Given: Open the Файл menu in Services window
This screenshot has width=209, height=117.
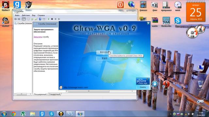Looking at the screenshot, I should [x=17, y=15].
